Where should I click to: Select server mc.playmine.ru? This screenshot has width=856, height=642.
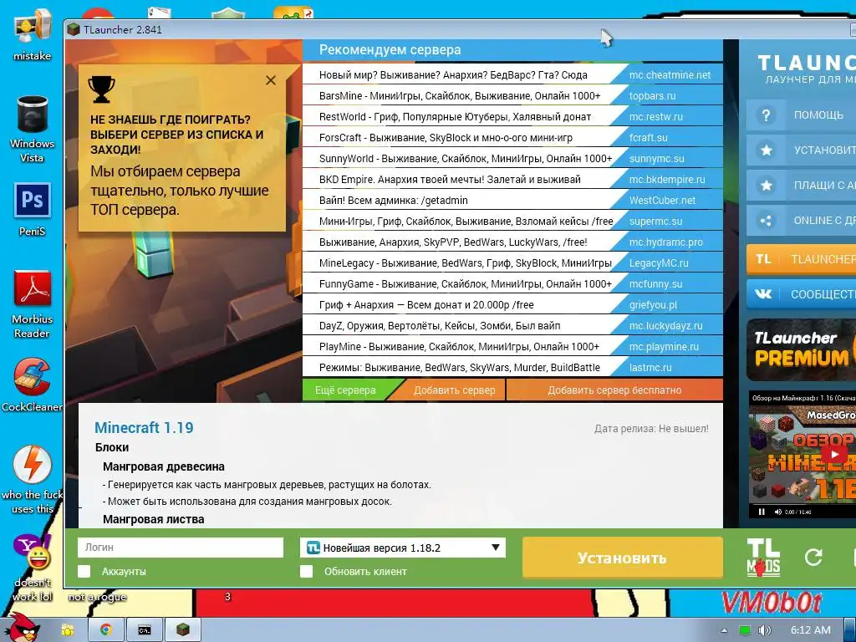point(664,347)
